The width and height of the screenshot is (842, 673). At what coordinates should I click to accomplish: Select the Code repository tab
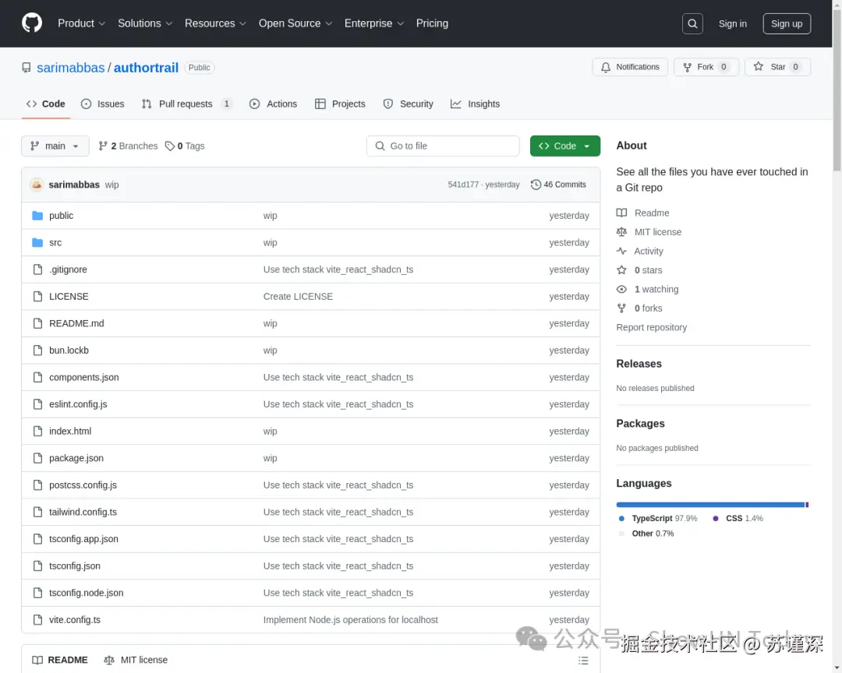(46, 104)
